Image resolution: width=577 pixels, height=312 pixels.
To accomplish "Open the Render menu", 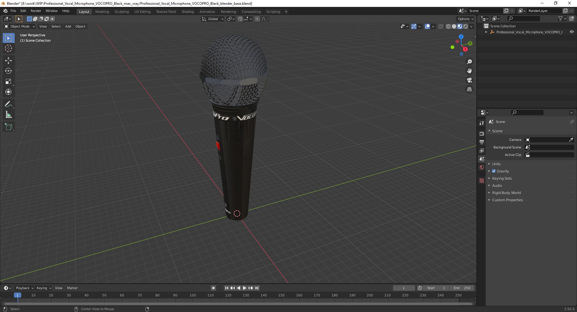I will (x=36, y=11).
